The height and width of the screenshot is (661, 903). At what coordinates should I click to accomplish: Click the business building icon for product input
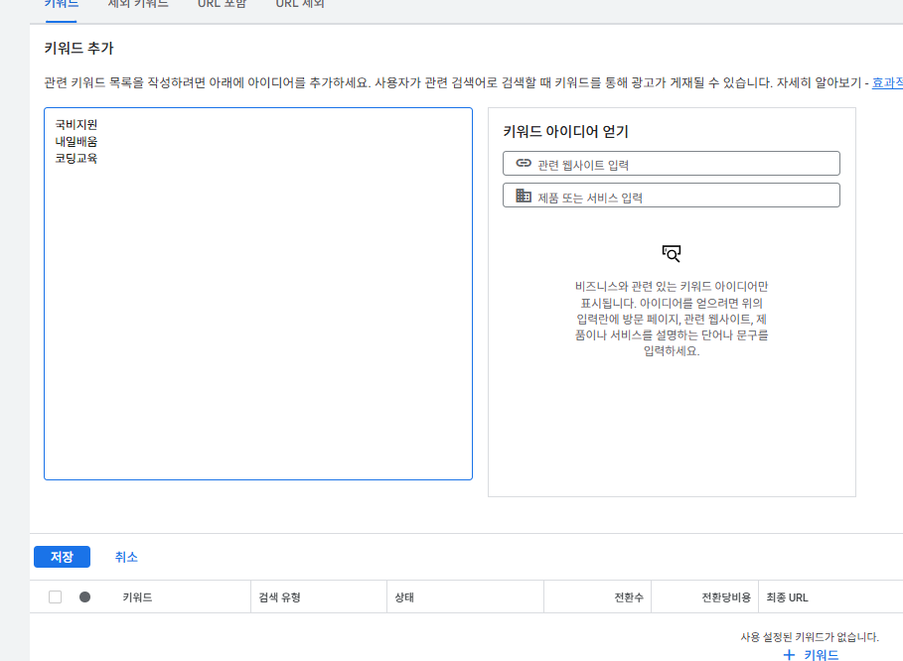tap(524, 197)
